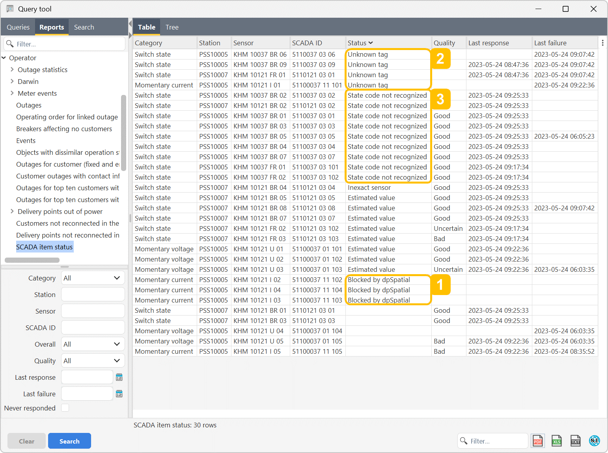
Task: Open the Category dropdown
Action: point(93,278)
